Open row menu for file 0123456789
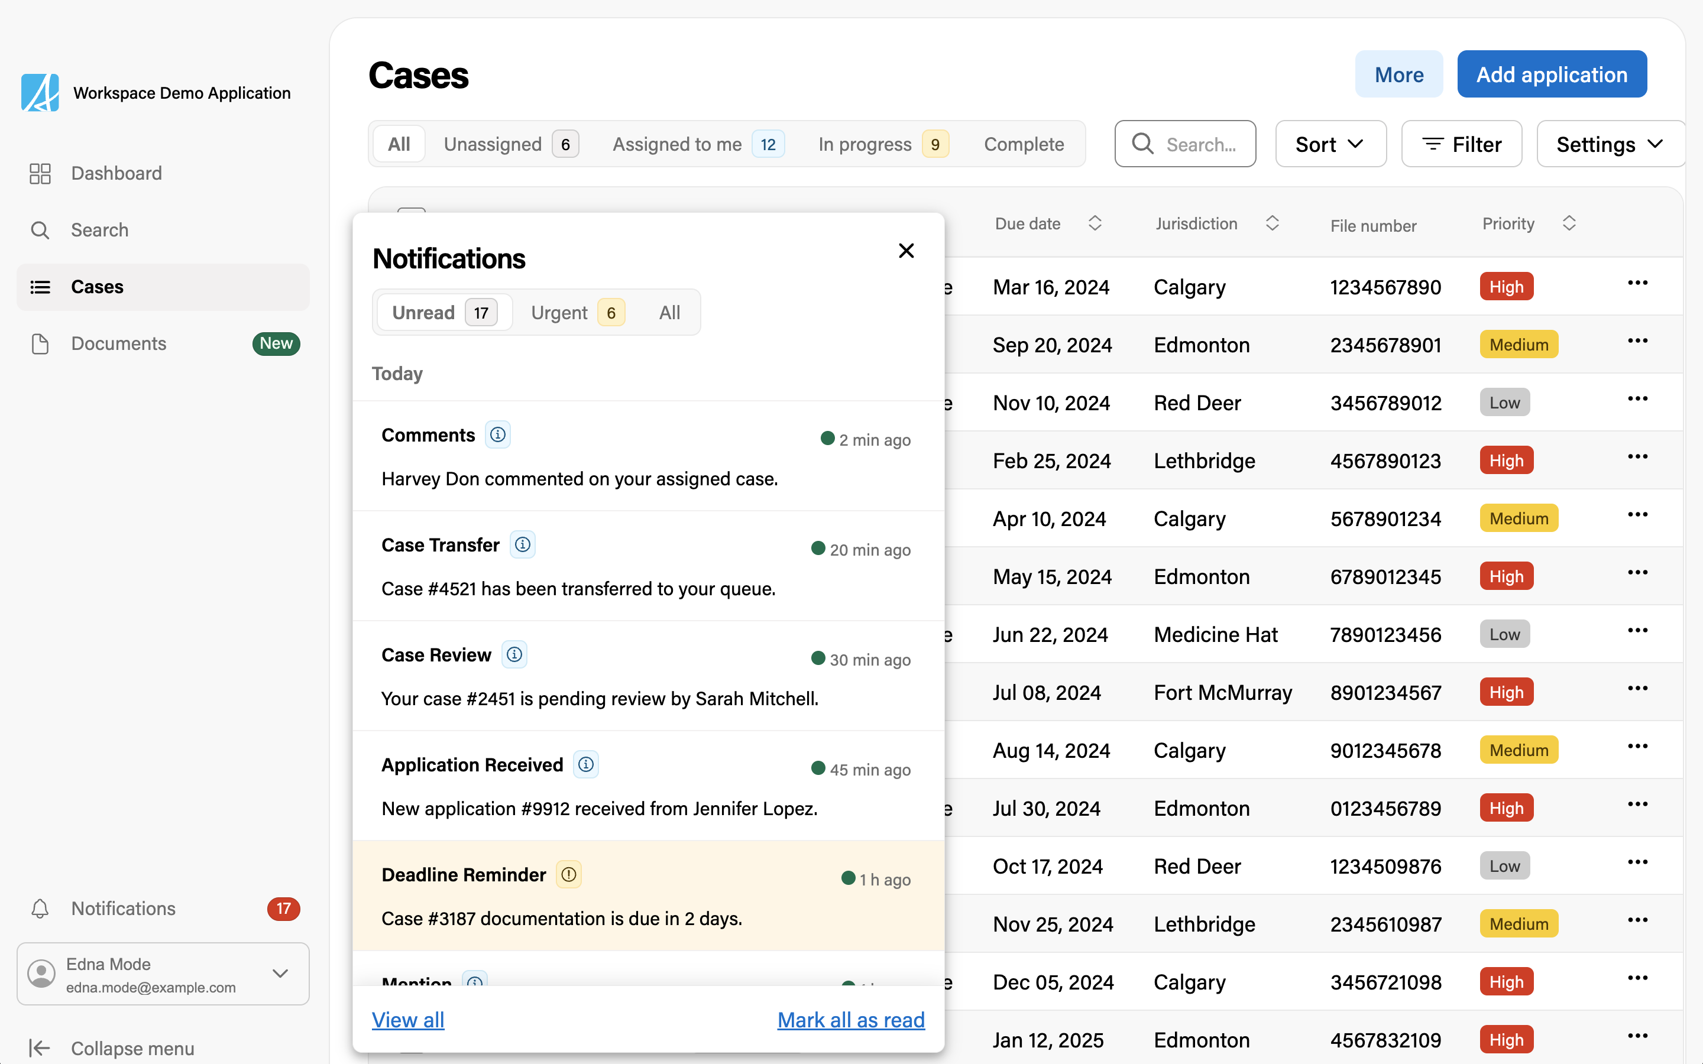Viewport: 1703px width, 1064px height. click(1637, 805)
